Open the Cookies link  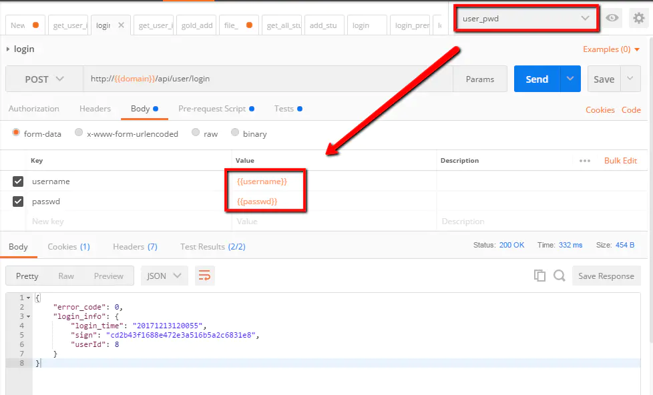(x=600, y=110)
